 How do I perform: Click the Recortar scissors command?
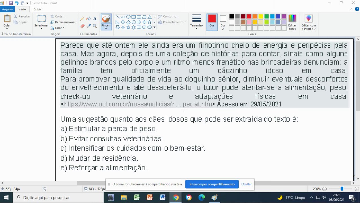pyautogui.click(x=22, y=16)
